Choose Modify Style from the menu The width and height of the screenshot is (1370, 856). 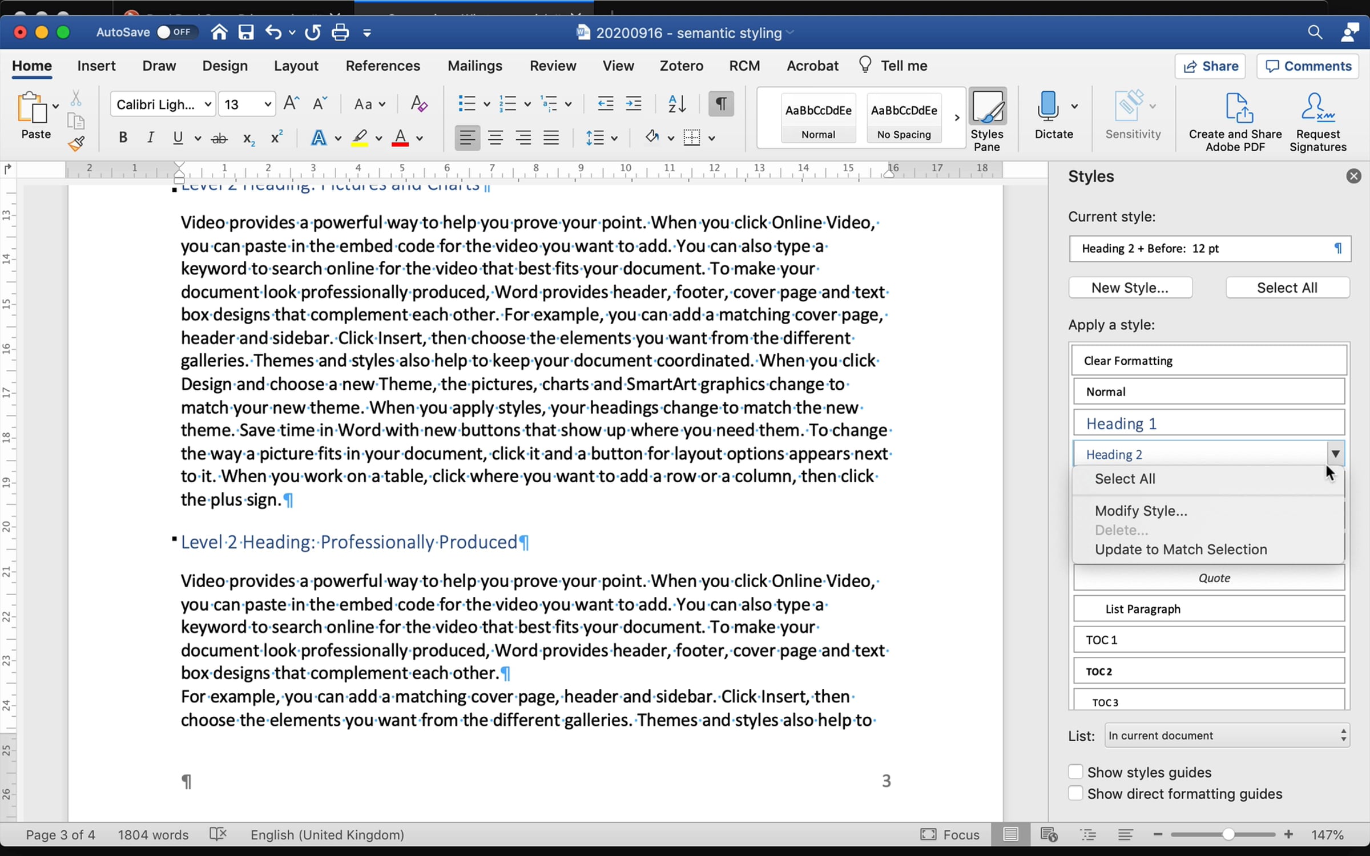(x=1141, y=511)
